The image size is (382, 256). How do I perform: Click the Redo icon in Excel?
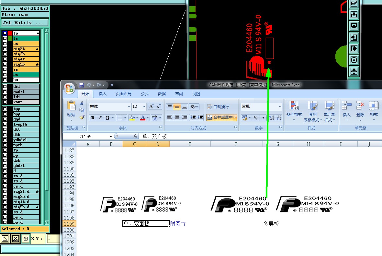click(x=99, y=85)
